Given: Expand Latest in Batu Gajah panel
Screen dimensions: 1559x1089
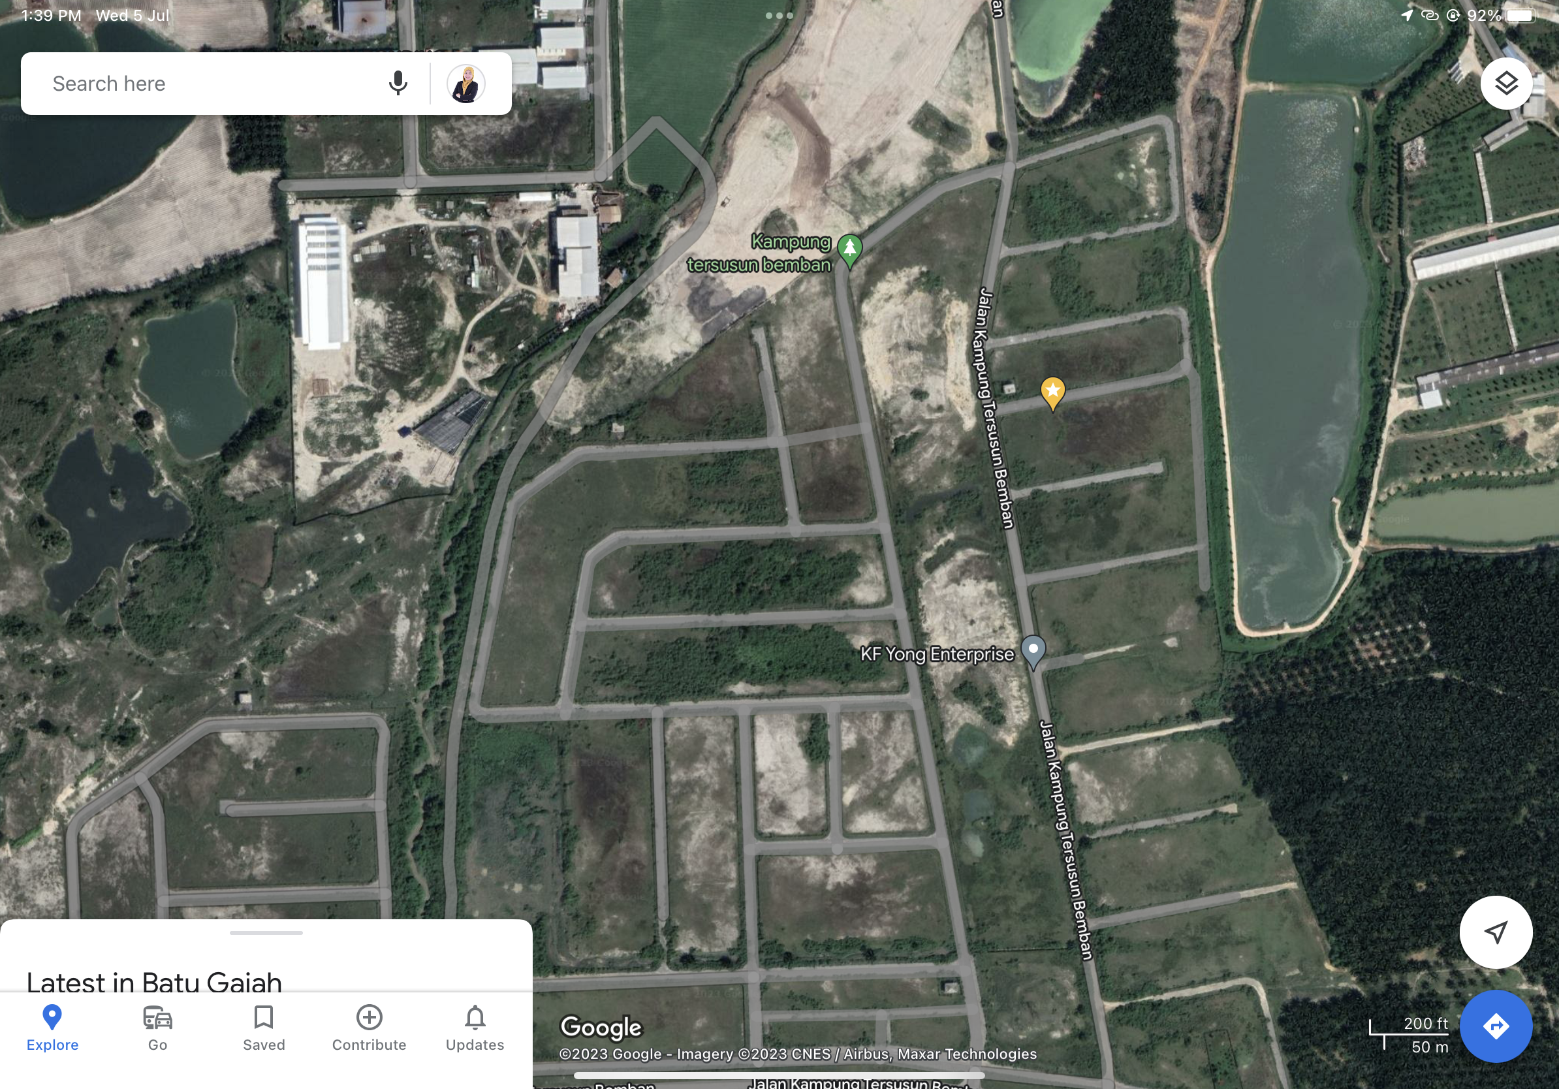Looking at the screenshot, I should [x=154, y=982].
